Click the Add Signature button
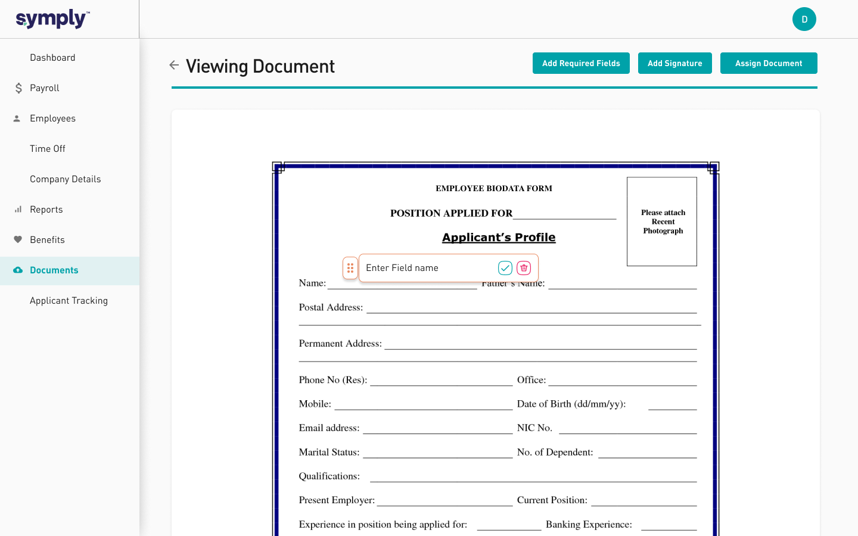The width and height of the screenshot is (858, 536). click(x=674, y=63)
